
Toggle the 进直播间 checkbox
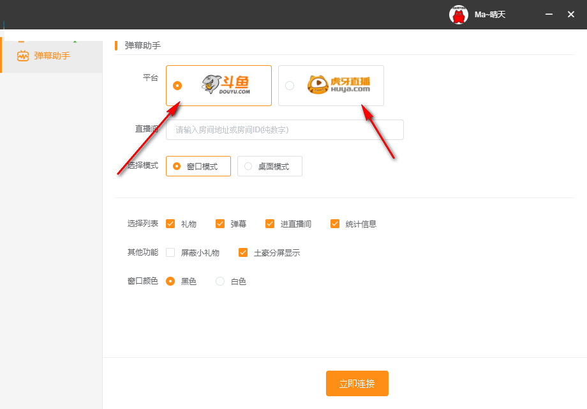click(270, 224)
